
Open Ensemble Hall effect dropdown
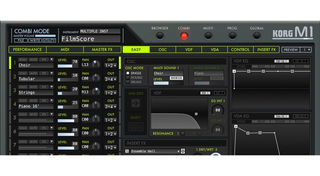click(155, 151)
